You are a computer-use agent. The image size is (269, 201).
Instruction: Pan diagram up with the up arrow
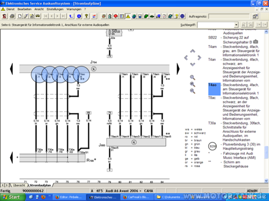193,51
